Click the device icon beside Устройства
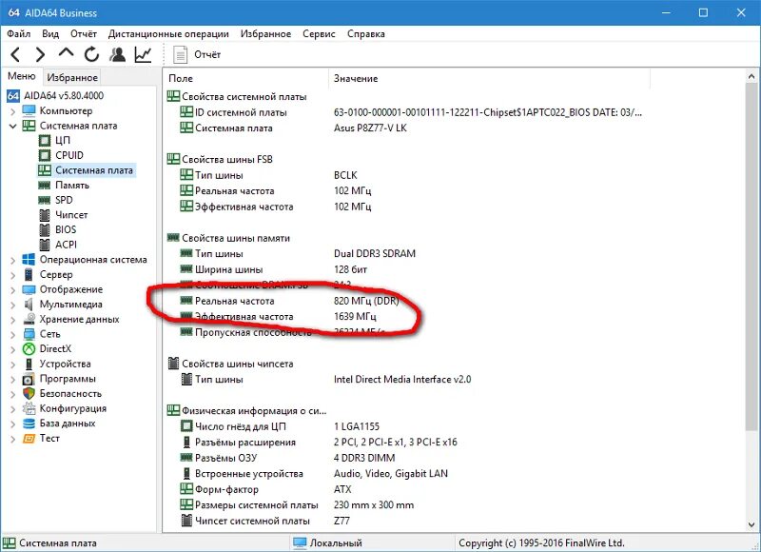Screen dimensions: 761x552 (x=29, y=364)
